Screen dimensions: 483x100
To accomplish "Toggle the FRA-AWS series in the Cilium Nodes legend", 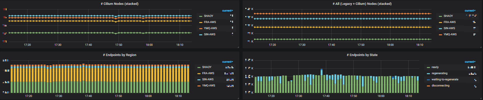I will coord(210,22).
